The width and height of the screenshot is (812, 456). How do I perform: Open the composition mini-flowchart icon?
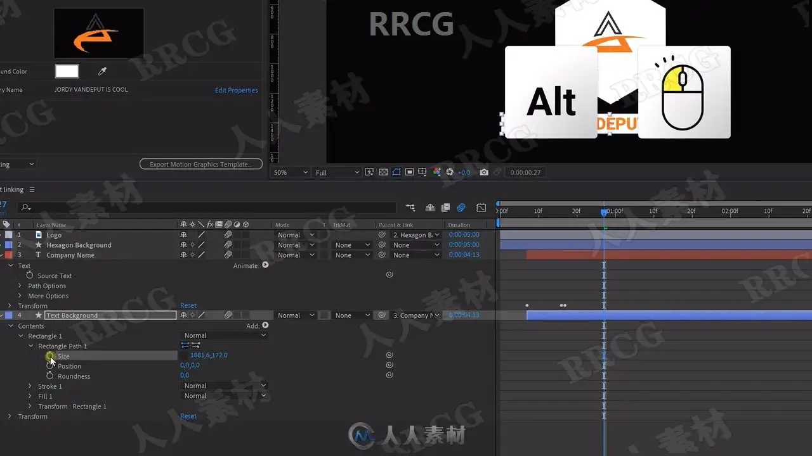[x=411, y=207]
